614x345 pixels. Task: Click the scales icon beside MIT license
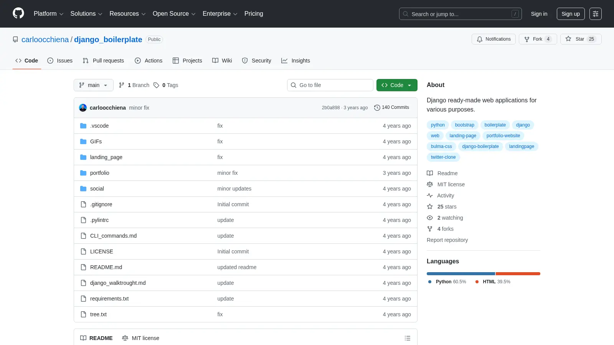click(x=430, y=184)
